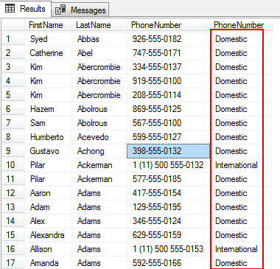Click the highlighted cell 398-555-0132
The height and width of the screenshot is (269, 280).
pos(168,151)
